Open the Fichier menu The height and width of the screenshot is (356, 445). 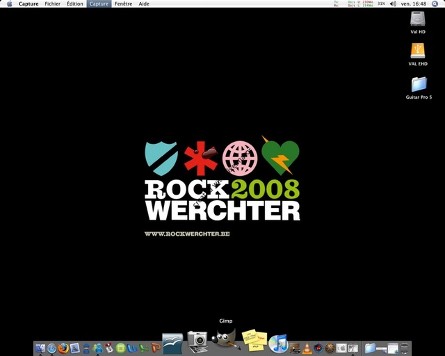click(53, 3)
